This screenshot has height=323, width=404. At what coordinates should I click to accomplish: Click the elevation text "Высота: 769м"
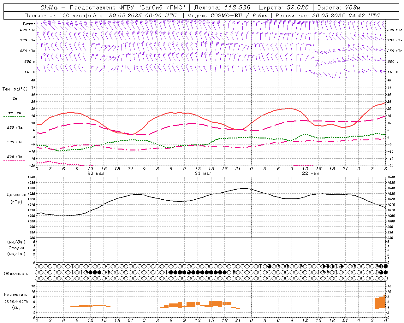tap(339, 7)
